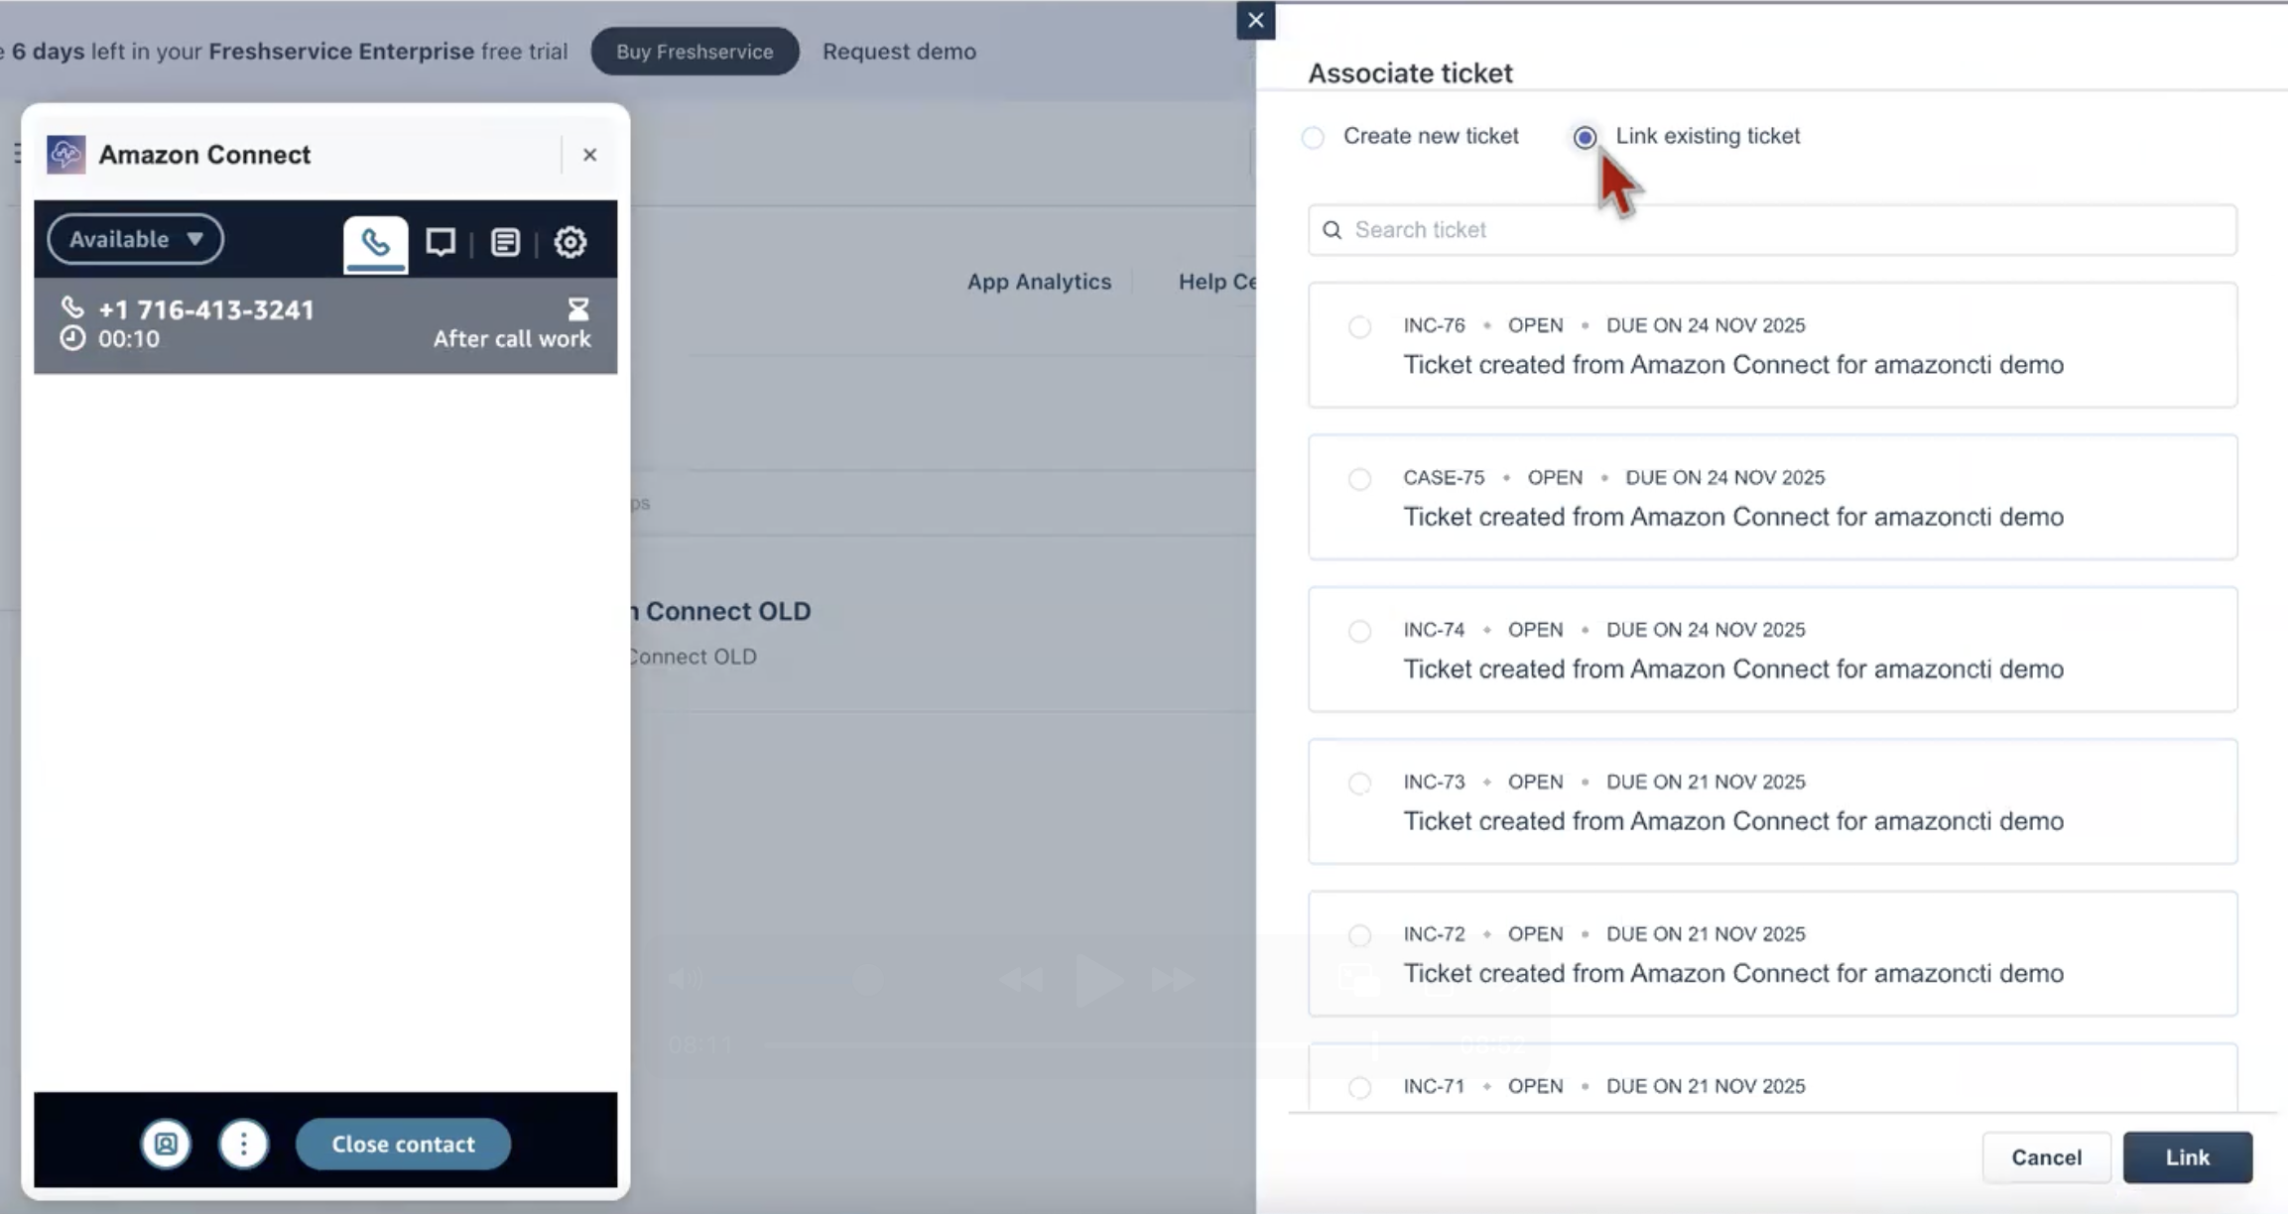Open the tasks list icon in Connect toolbar
The height and width of the screenshot is (1214, 2288).
(x=505, y=242)
